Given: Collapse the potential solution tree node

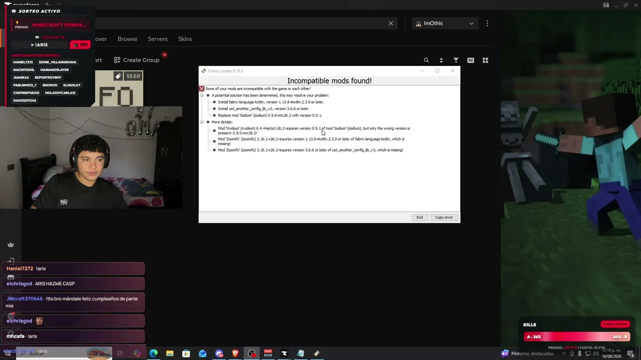Looking at the screenshot, I should [202, 95].
